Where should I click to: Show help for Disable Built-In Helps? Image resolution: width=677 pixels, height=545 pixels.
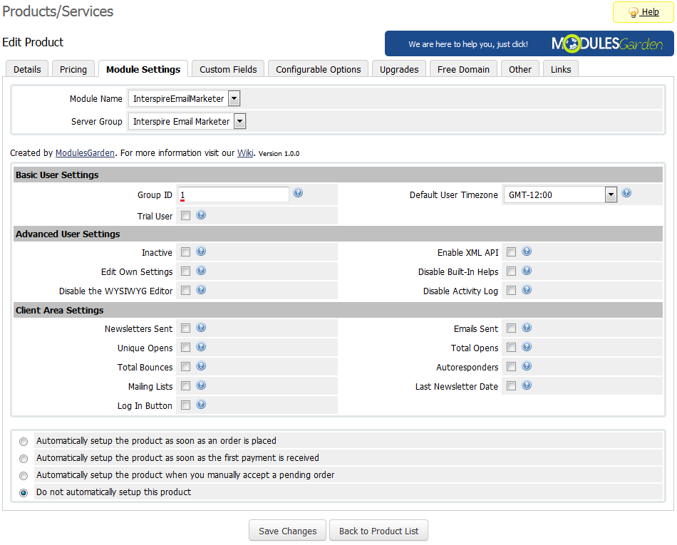[527, 271]
